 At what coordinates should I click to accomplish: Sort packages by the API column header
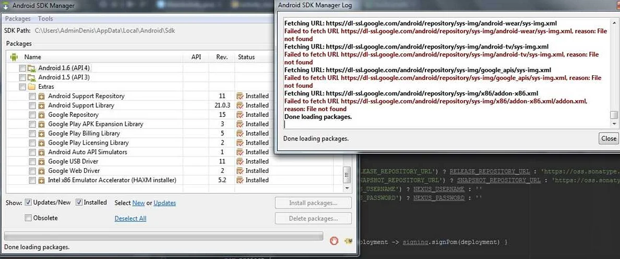(x=196, y=57)
